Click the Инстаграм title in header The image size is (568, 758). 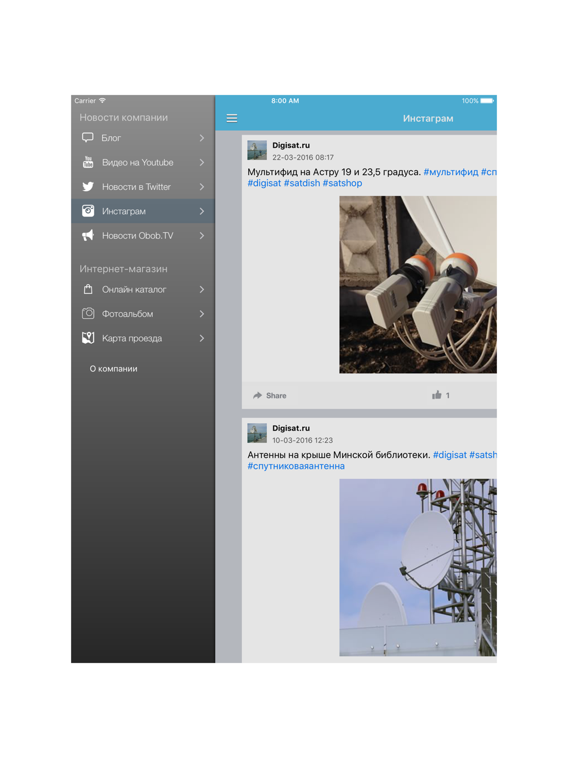coord(428,118)
